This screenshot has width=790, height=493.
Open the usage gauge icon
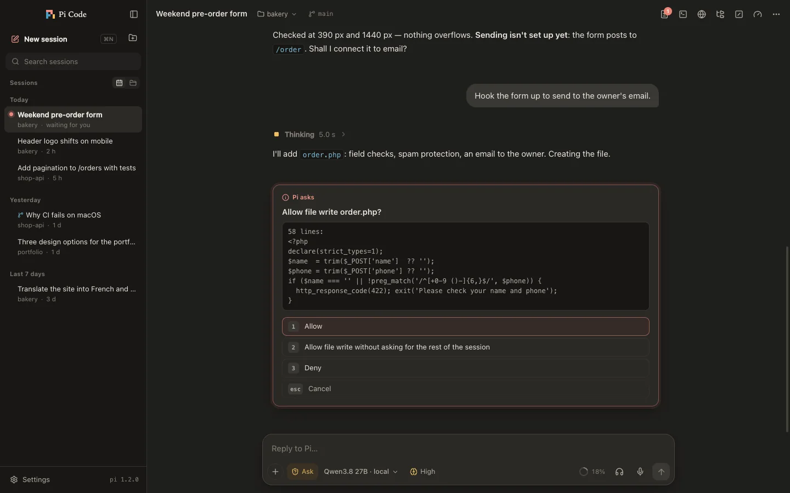pos(758,14)
